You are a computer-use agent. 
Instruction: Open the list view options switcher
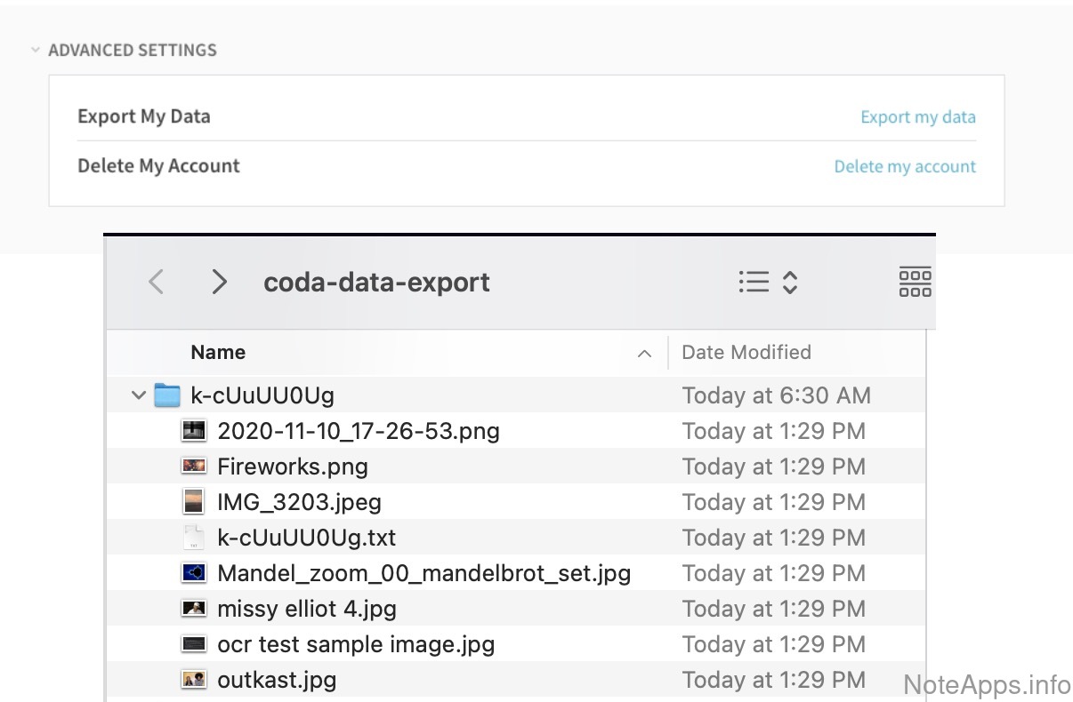click(767, 283)
